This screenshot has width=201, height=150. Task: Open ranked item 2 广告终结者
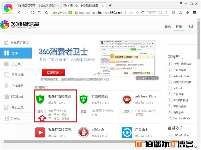(x=180, y=70)
